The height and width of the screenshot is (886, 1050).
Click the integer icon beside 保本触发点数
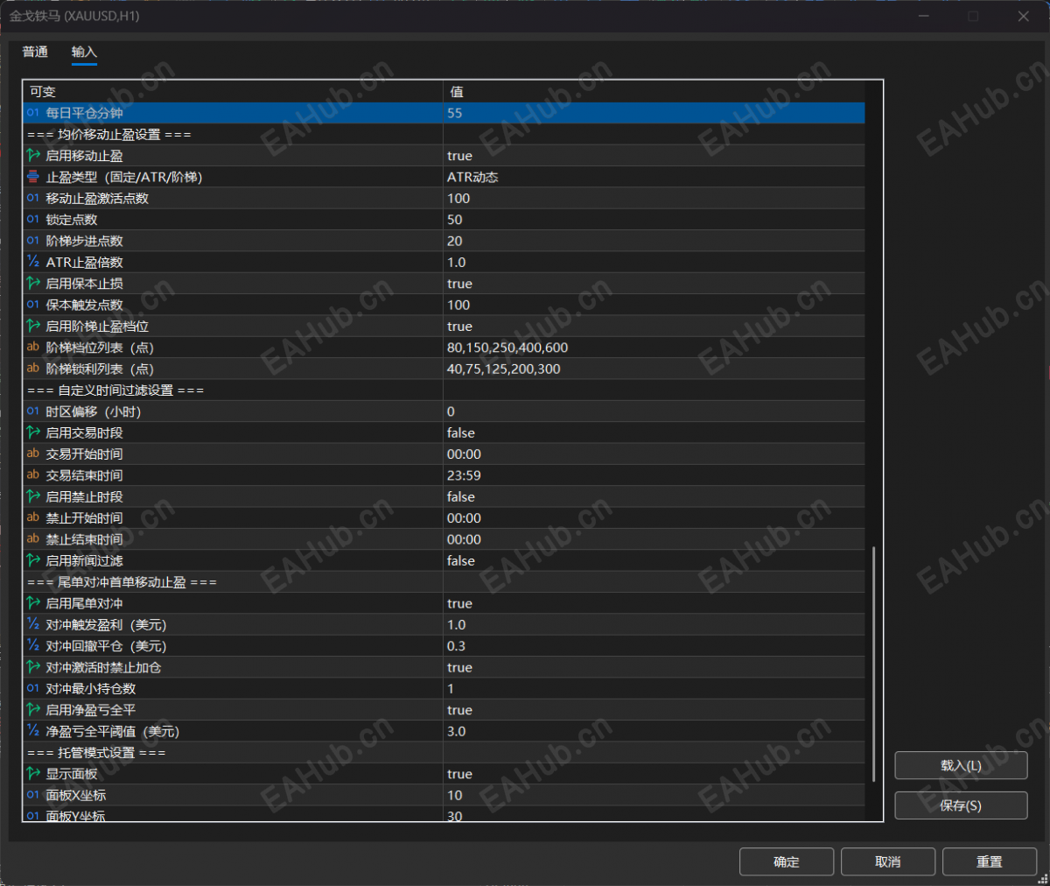(x=33, y=305)
